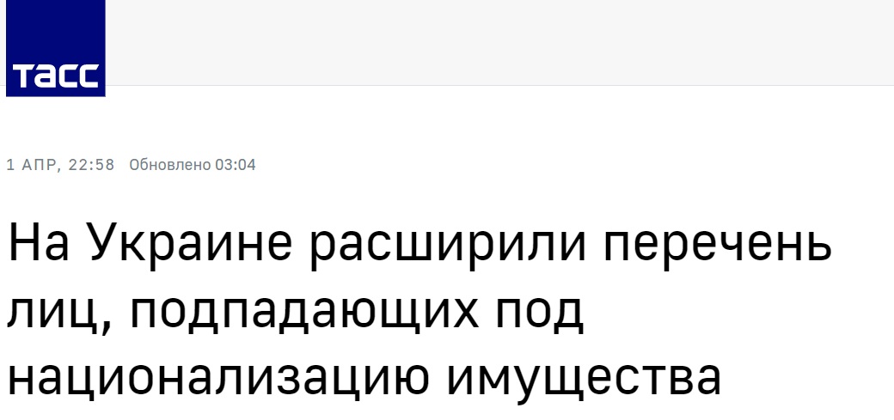Click the publication date "1 АПР"
894x420 pixels.
31,165
